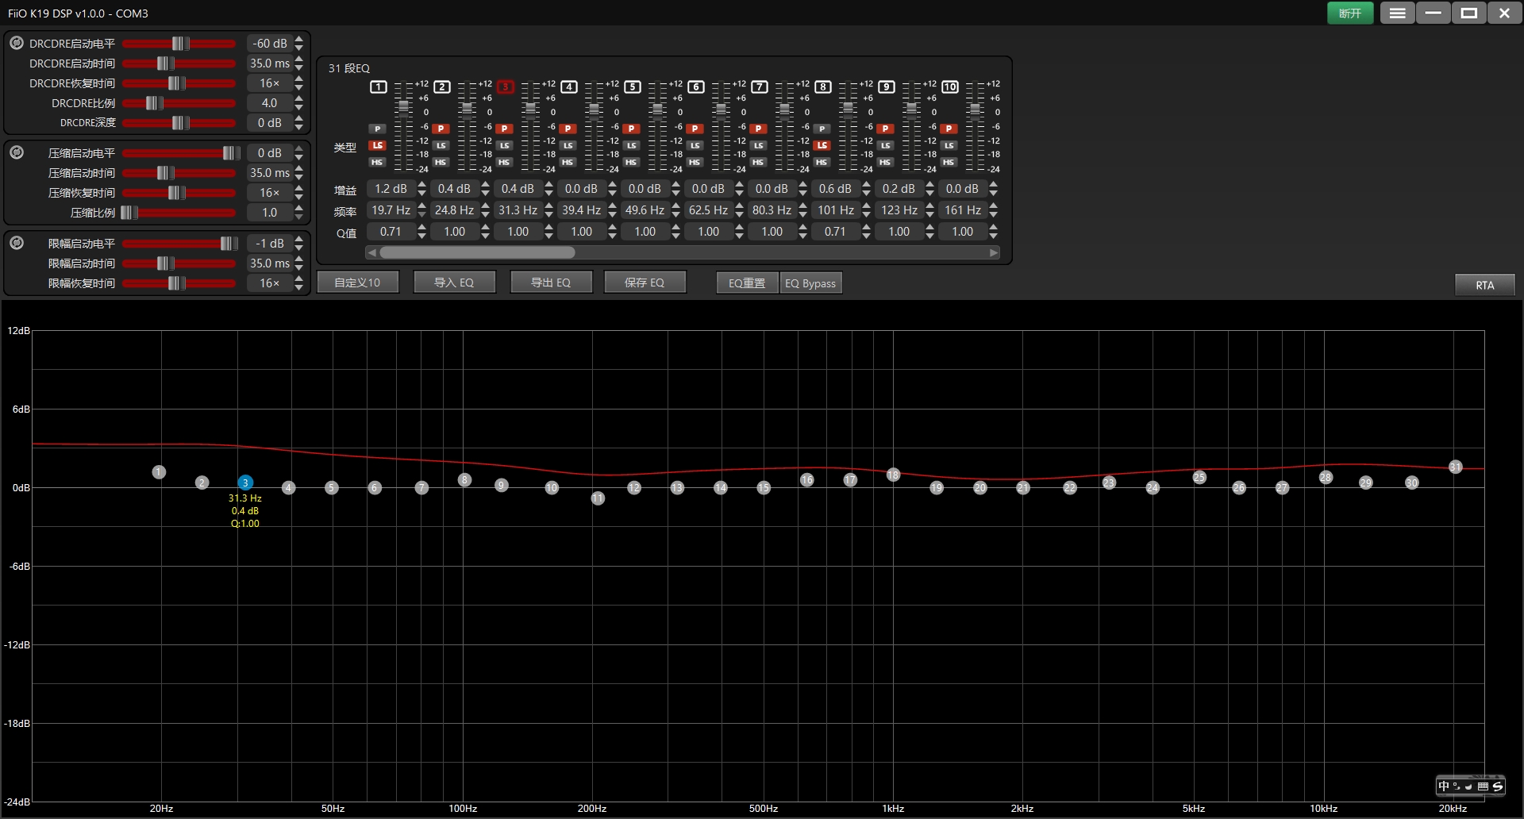Click the 压缩 section reset icon
The image size is (1524, 819).
point(17,152)
